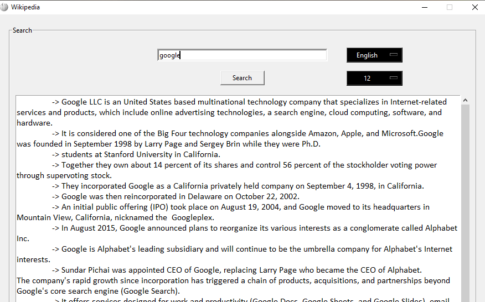Click the line 'It is considered one of the Big Four'
Image resolution: width=485 pixels, height=302 pixels.
[247, 133]
